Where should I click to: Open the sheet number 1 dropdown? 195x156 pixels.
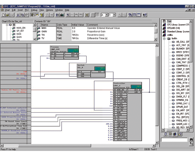(x=114, y=15)
